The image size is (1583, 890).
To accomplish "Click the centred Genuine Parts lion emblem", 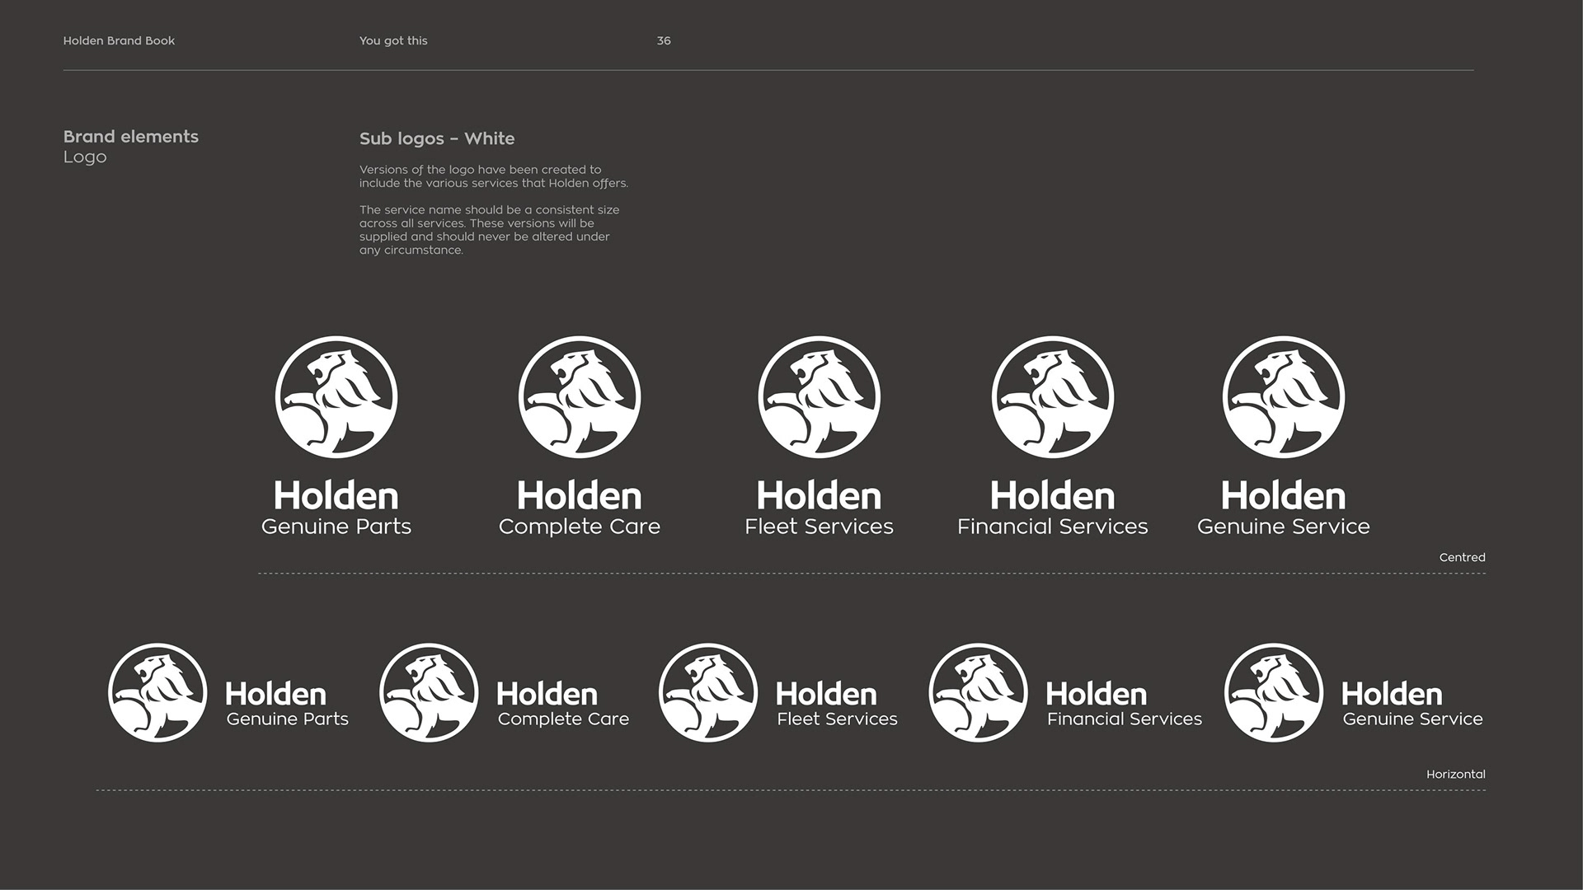I will 336,397.
